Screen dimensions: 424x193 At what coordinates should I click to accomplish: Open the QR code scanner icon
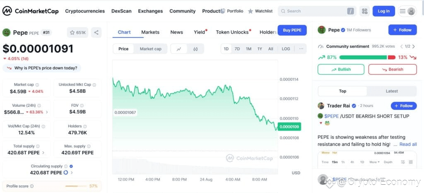pyautogui.click(x=365, y=11)
